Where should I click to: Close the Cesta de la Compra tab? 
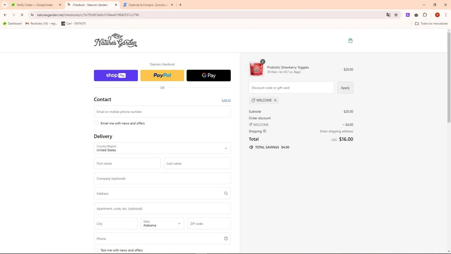pos(172,5)
